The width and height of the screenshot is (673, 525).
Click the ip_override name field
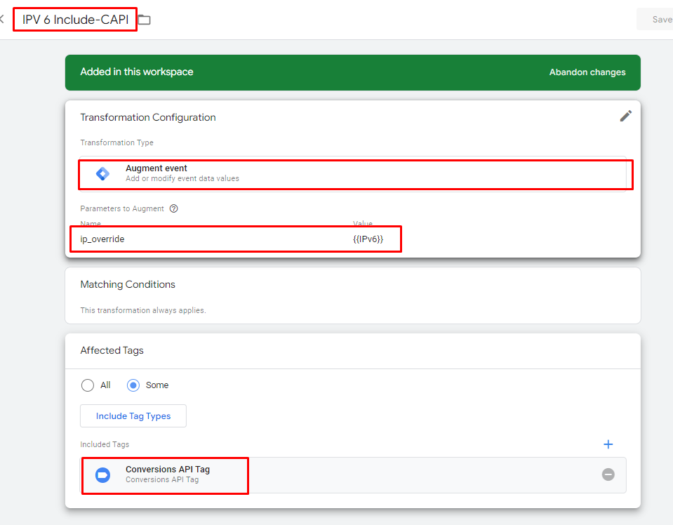175,239
